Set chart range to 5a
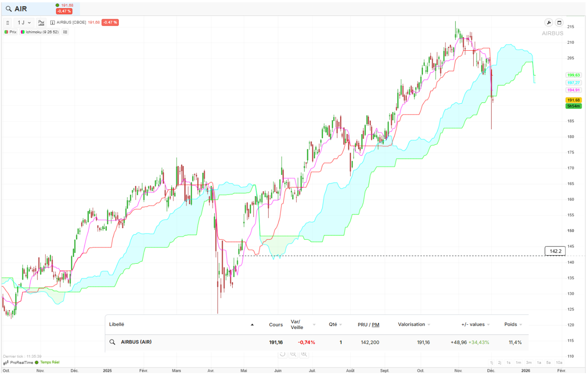Viewport: 586px width, 375px height. pyautogui.click(x=548, y=362)
